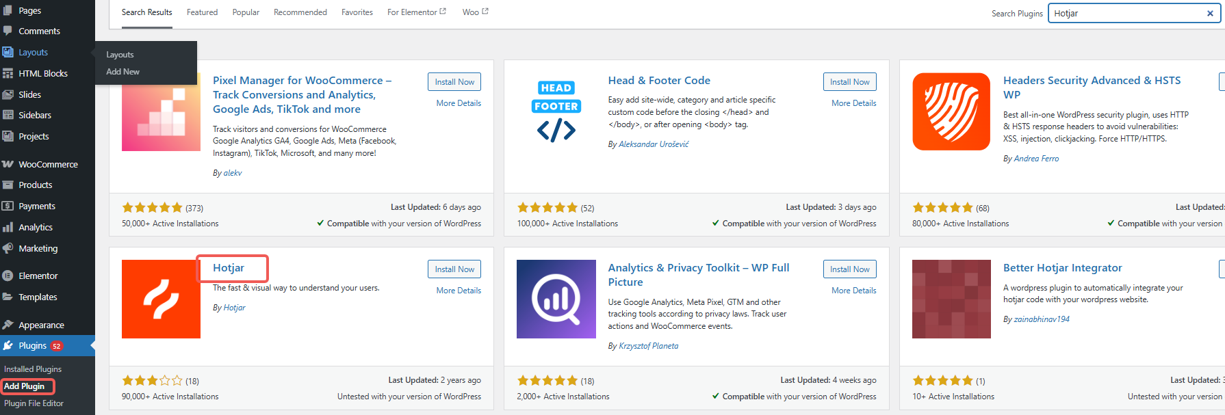Click the Hotjar plugin logo icon
1225x415 pixels.
(x=161, y=299)
